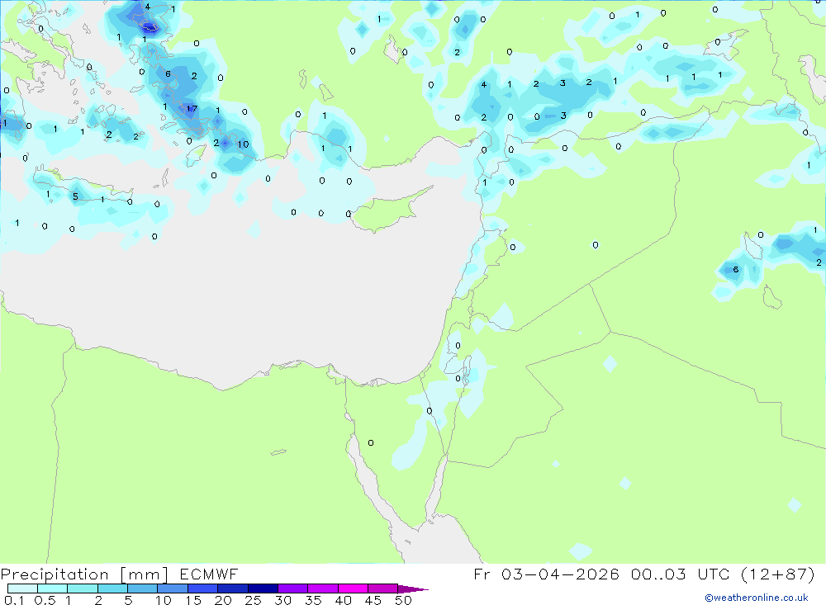Viewport: 826px width, 605px height.
Task: Click the 30–35 mm purple legend box
Action: [292, 588]
